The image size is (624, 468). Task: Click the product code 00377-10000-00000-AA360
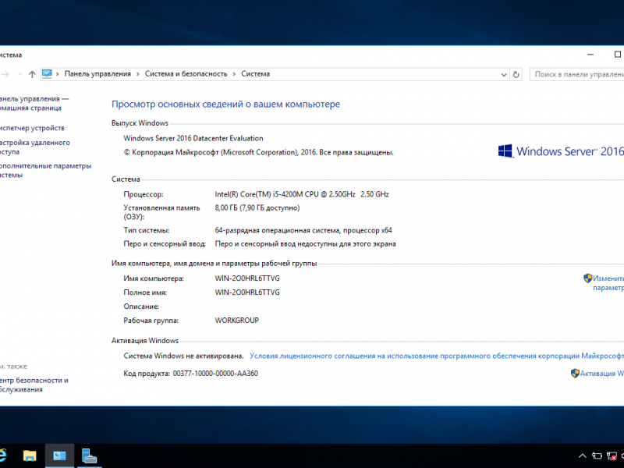click(215, 374)
